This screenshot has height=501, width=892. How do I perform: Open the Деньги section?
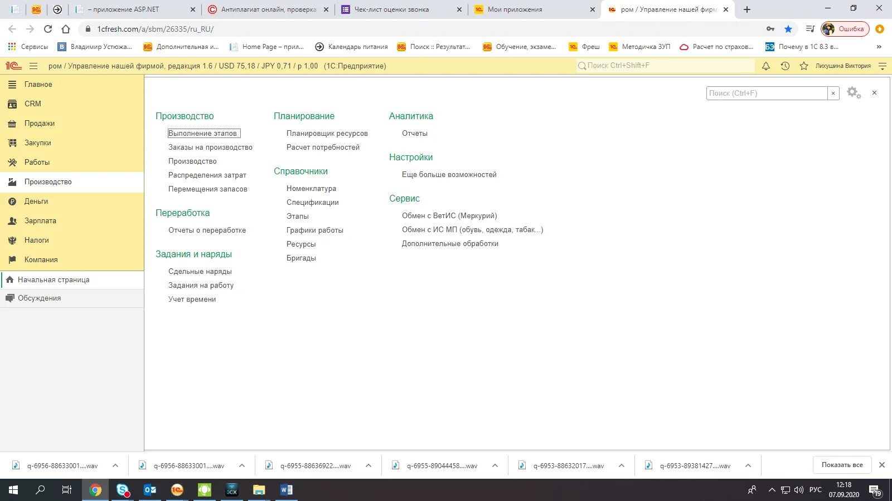(72, 202)
